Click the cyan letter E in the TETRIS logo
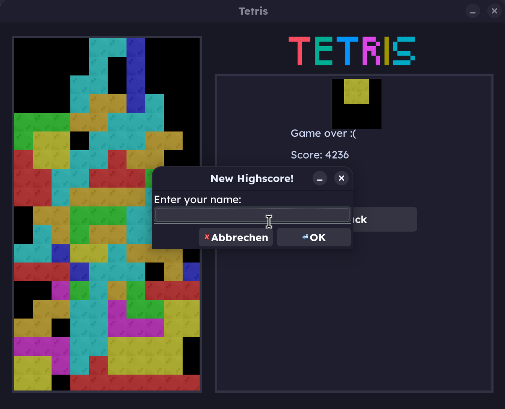 point(324,51)
